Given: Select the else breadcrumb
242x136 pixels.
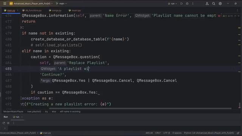Looking at the screenshot, I should point(54,111).
